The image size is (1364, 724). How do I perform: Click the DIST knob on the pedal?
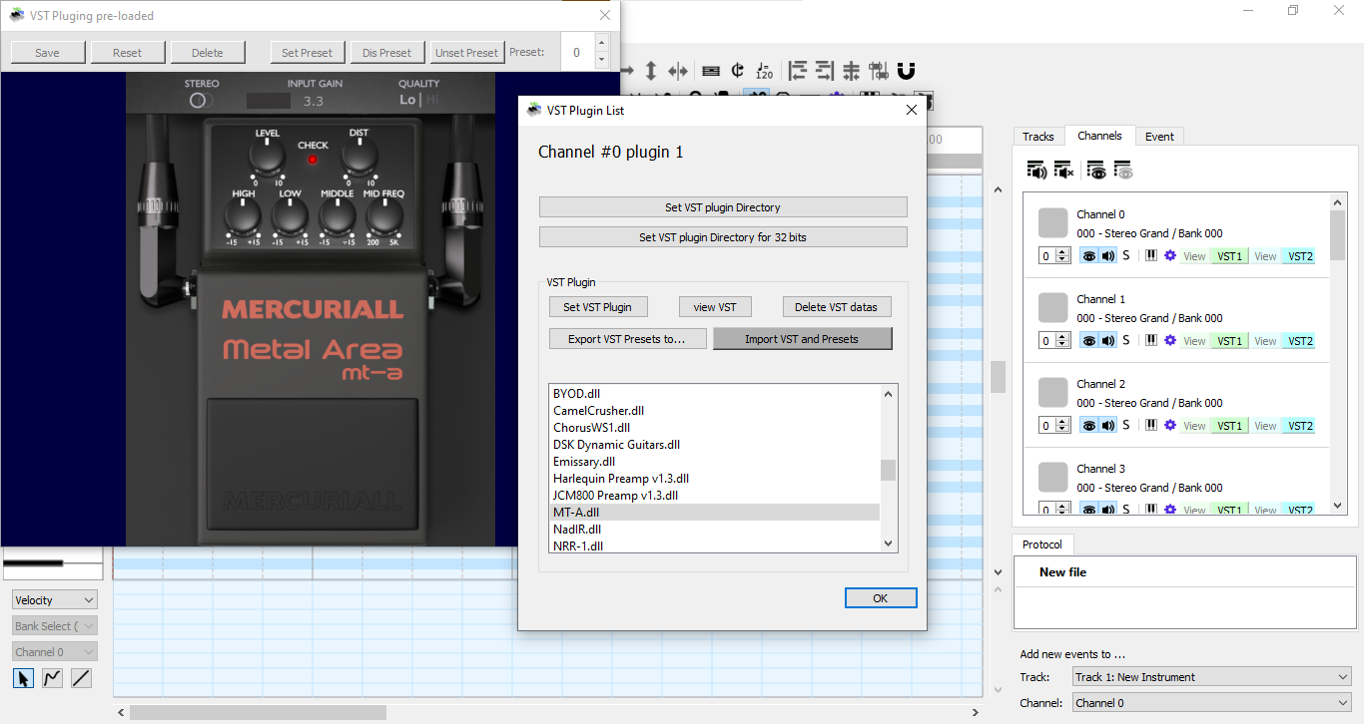tap(359, 156)
